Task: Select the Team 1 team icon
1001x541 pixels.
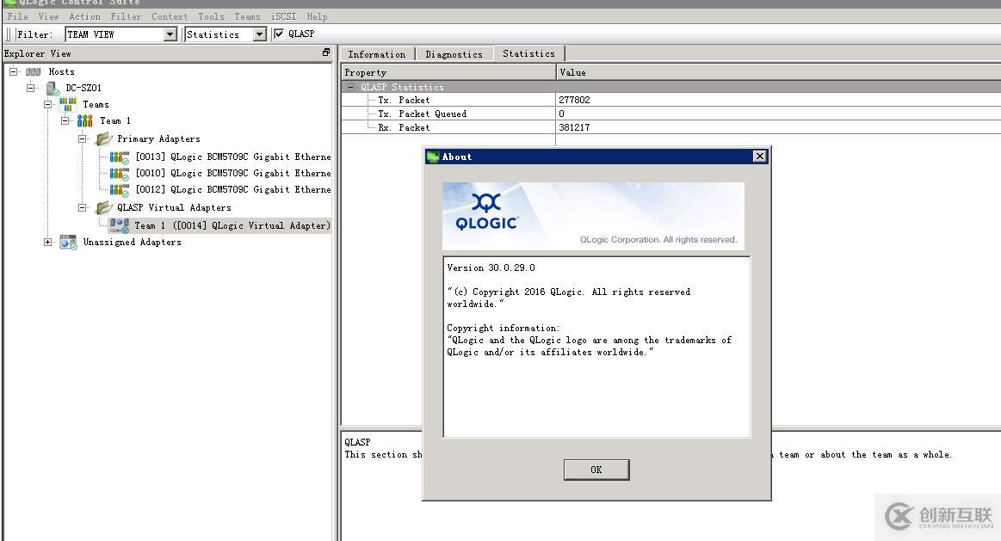Action: point(84,120)
